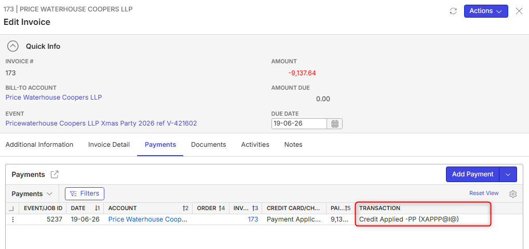Screen dimensions: 529x249
Task: Select the Payment Applic... cell
Action: (x=294, y=219)
